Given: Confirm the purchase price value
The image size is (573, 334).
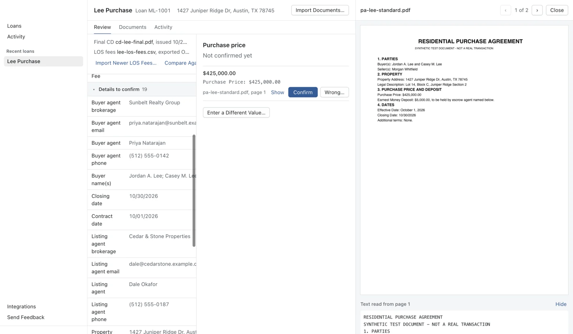Looking at the screenshot, I should point(303,92).
